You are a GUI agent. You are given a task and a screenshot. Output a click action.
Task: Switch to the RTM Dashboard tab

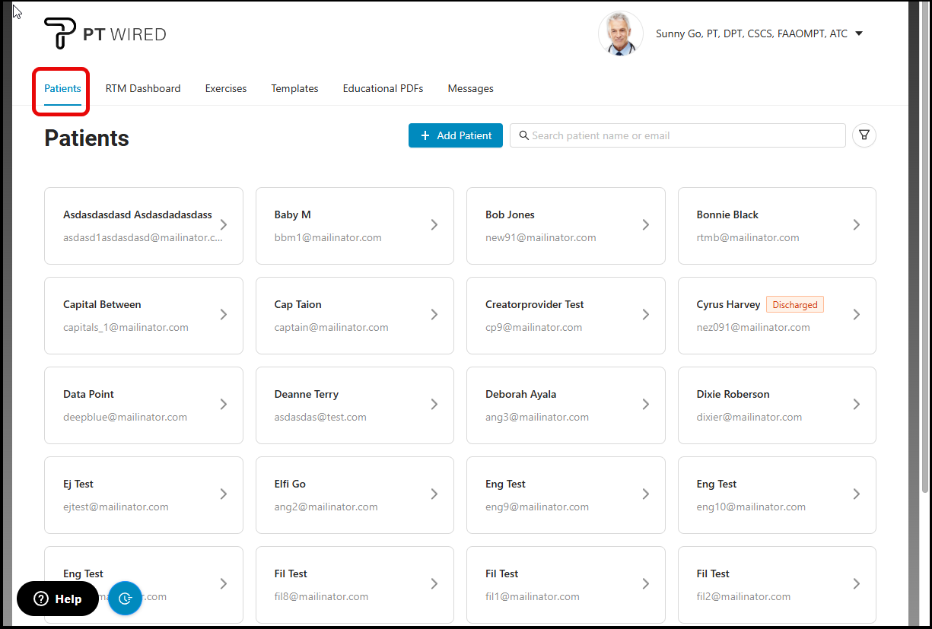pyautogui.click(x=143, y=89)
